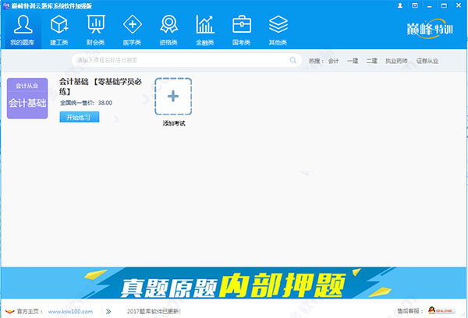Select hot search term 一建

[353, 61]
